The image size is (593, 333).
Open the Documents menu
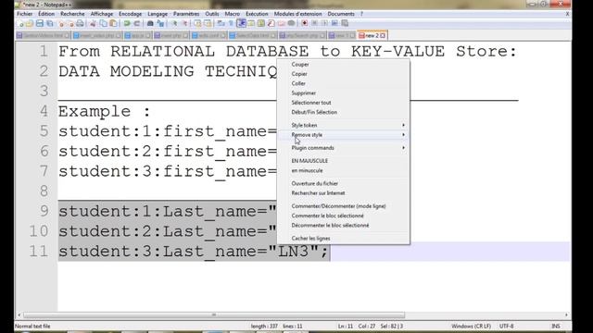pos(341,14)
